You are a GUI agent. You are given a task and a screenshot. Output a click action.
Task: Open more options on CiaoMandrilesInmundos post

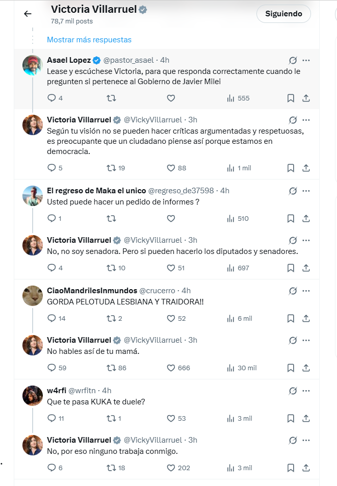click(306, 291)
